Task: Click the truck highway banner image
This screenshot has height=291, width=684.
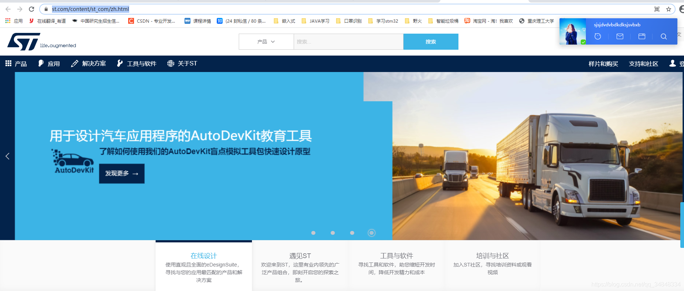Action: [x=537, y=156]
